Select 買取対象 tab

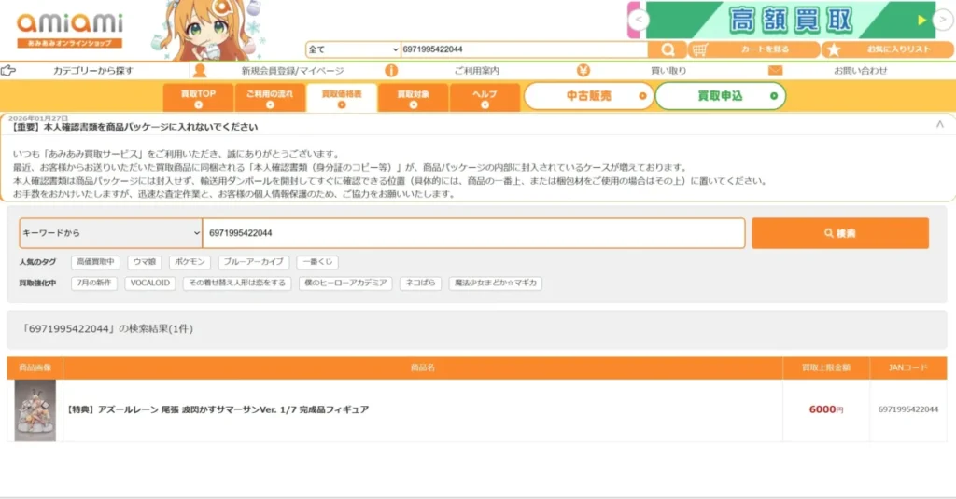tap(414, 98)
